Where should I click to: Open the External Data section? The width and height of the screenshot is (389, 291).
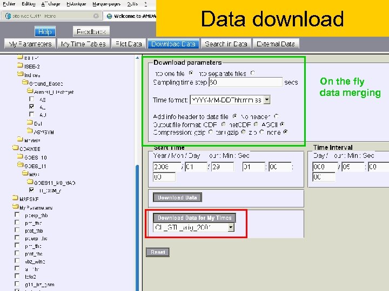[x=276, y=44]
